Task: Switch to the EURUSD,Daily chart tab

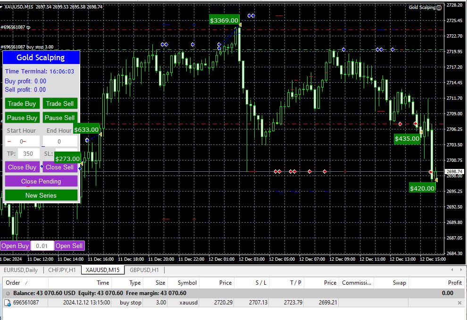Action: point(21,270)
